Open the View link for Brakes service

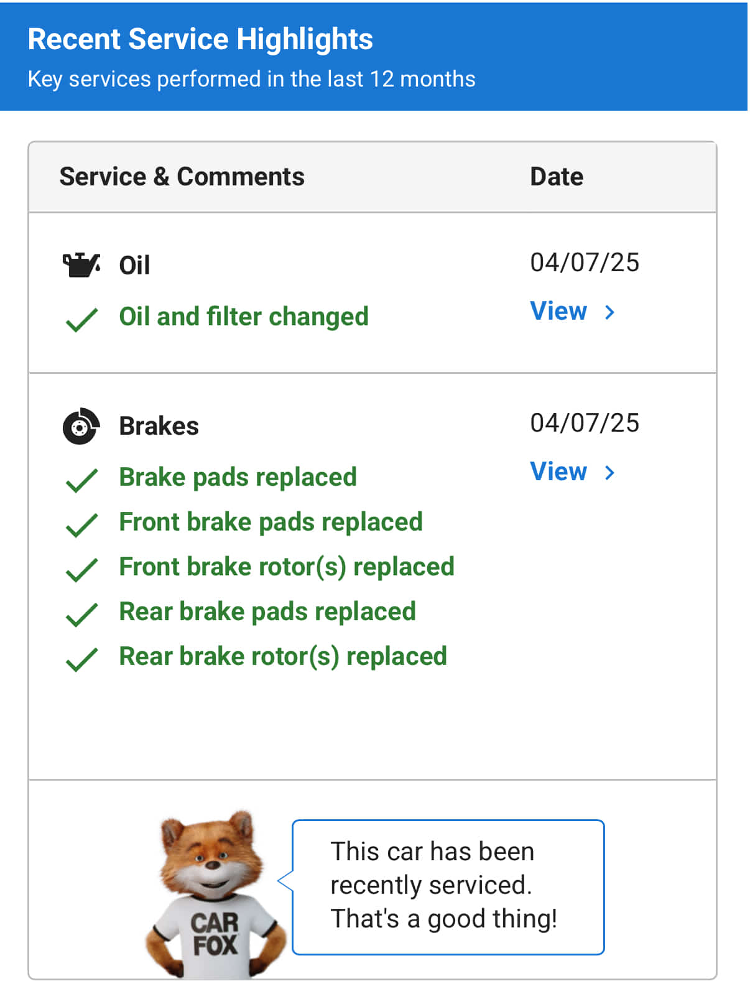coord(558,472)
